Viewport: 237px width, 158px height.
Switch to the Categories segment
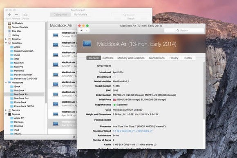click(60, 15)
